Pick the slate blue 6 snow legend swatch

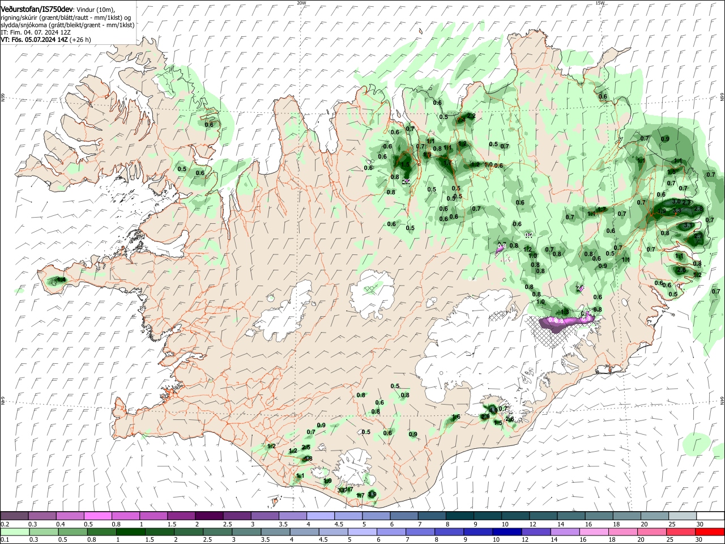[403, 516]
